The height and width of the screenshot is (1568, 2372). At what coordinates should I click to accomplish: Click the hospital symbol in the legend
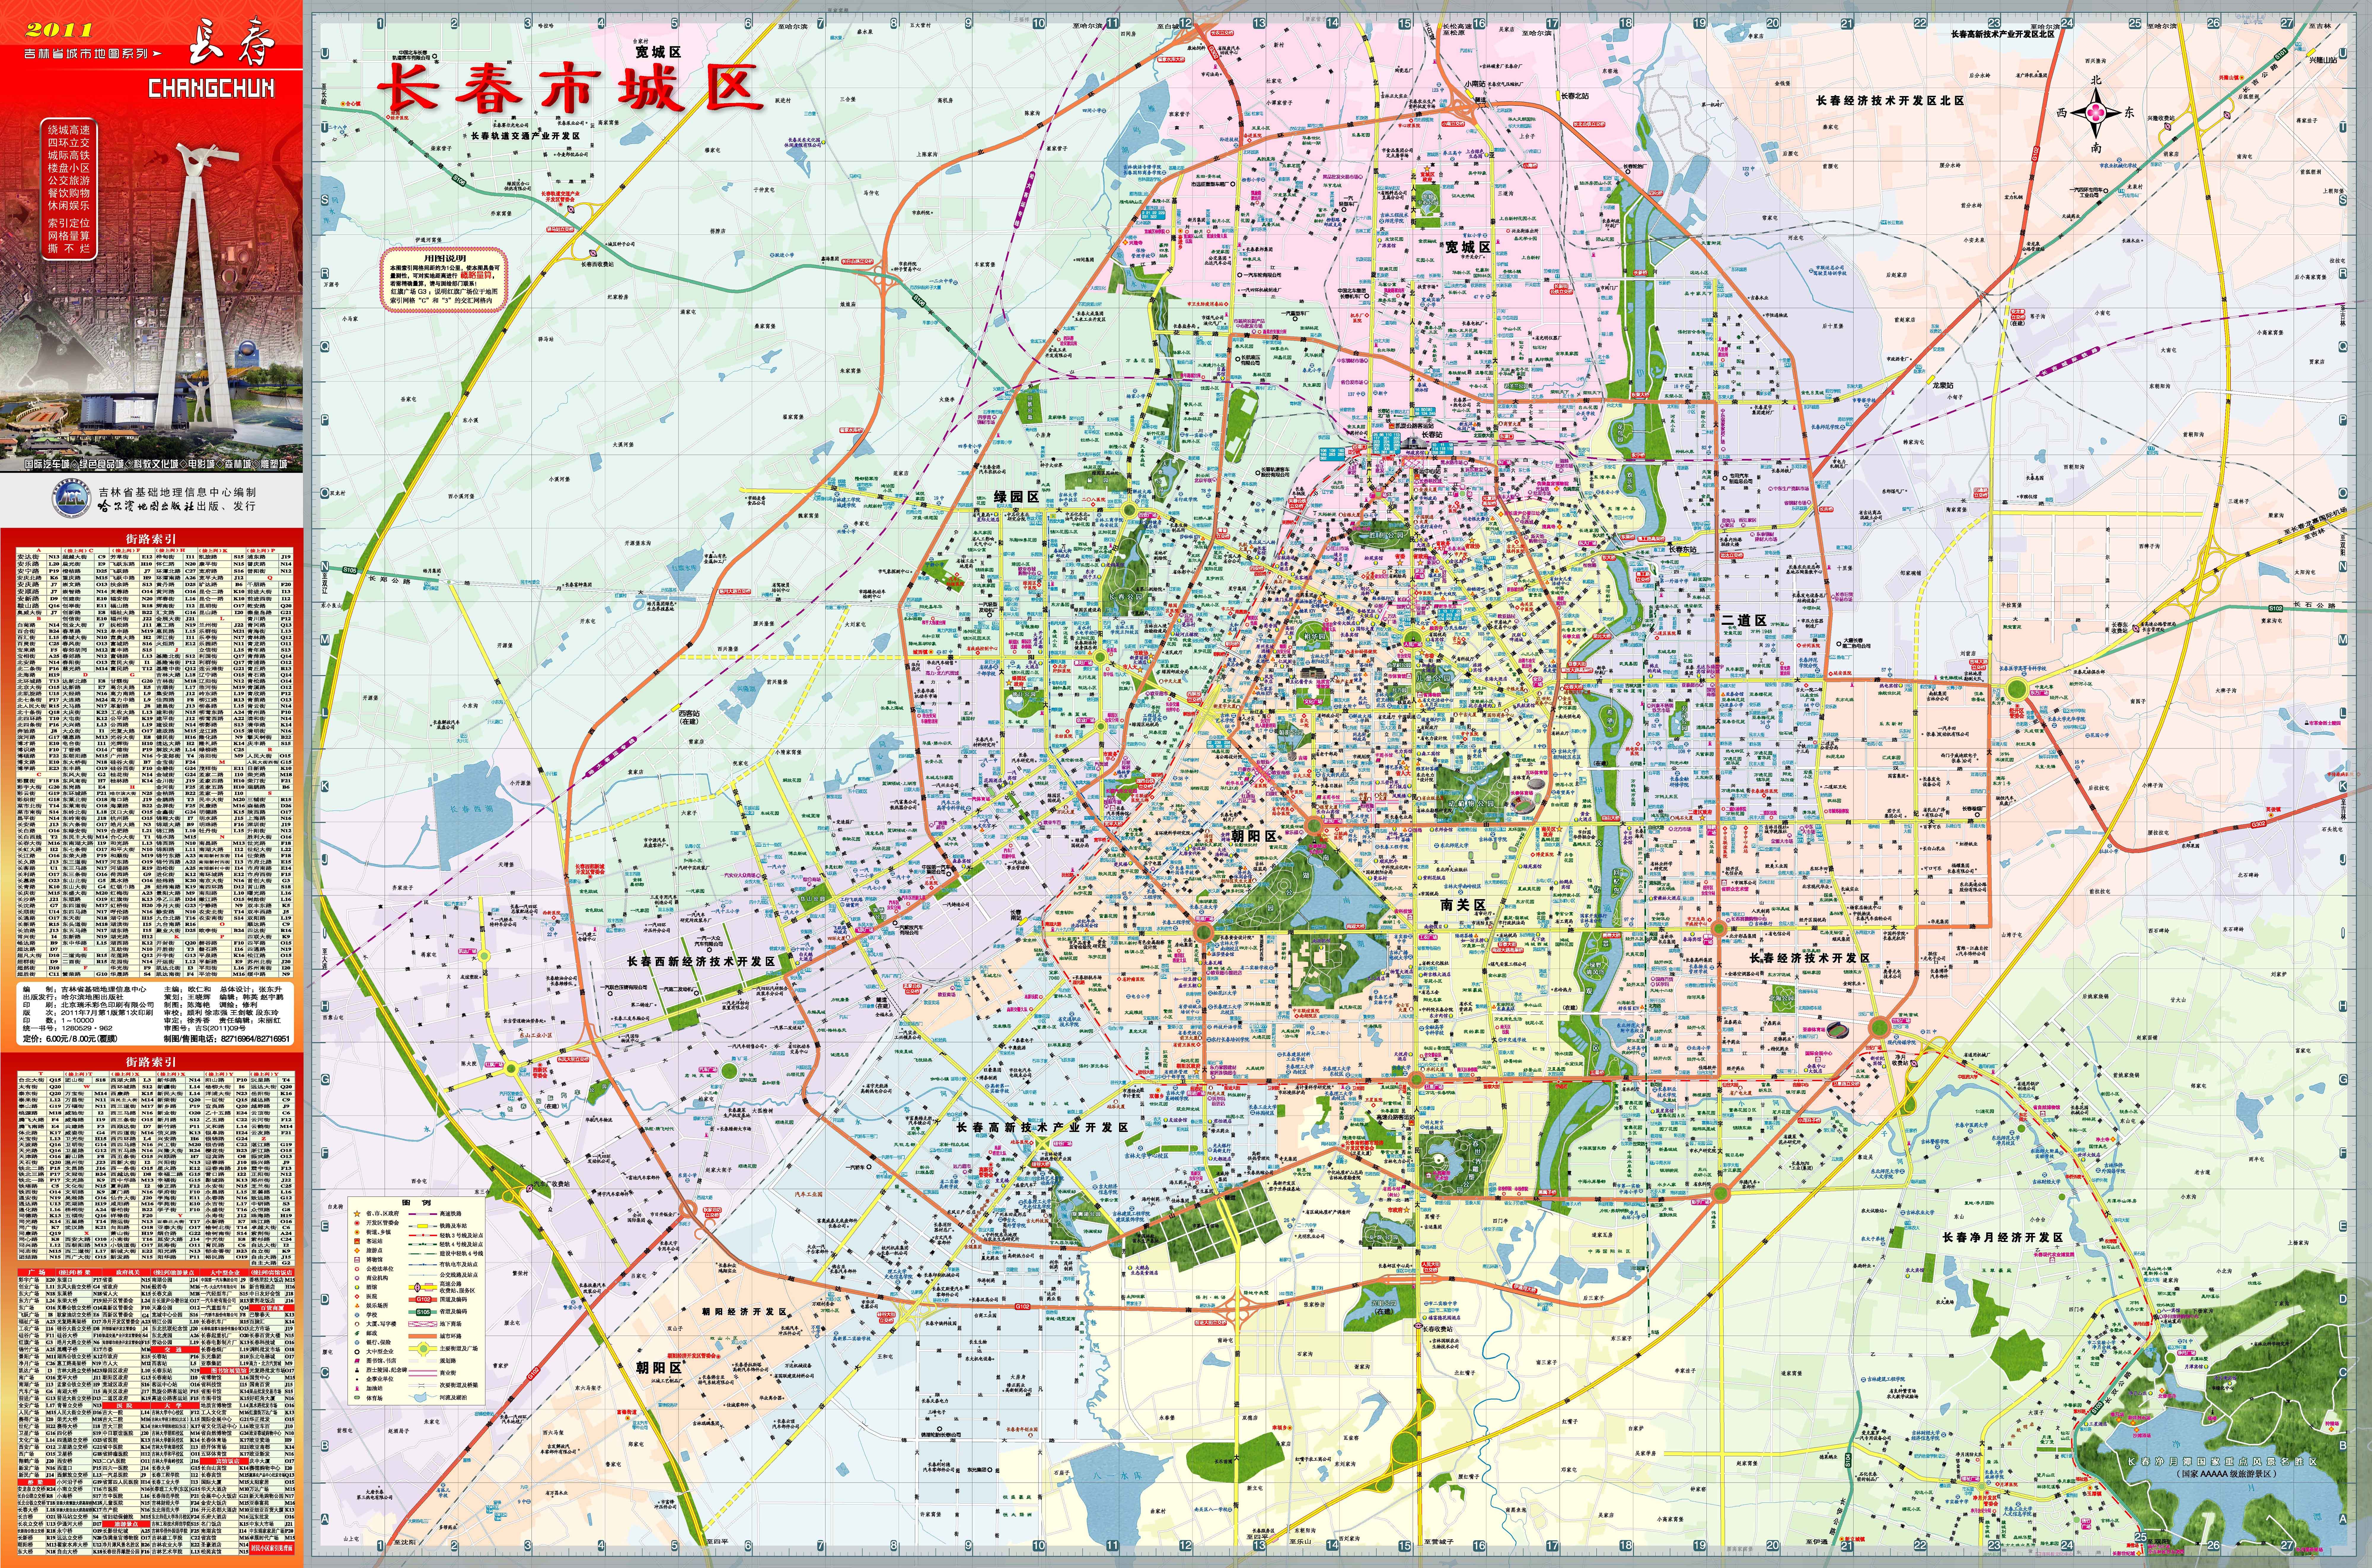point(357,1297)
